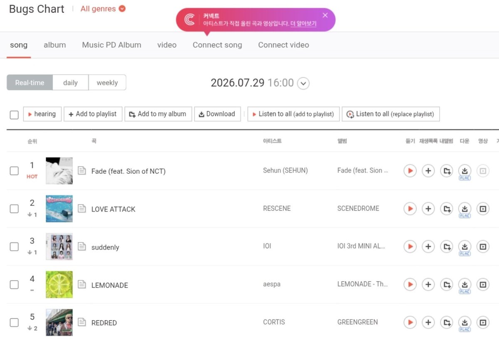Image resolution: width=499 pixels, height=341 pixels.
Task: Tick the checkbox for LEMONADE
Action: pos(14,284)
